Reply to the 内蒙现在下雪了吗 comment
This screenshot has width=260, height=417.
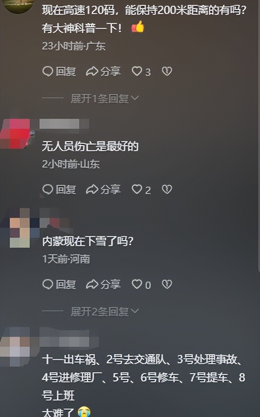pyautogui.click(x=59, y=284)
